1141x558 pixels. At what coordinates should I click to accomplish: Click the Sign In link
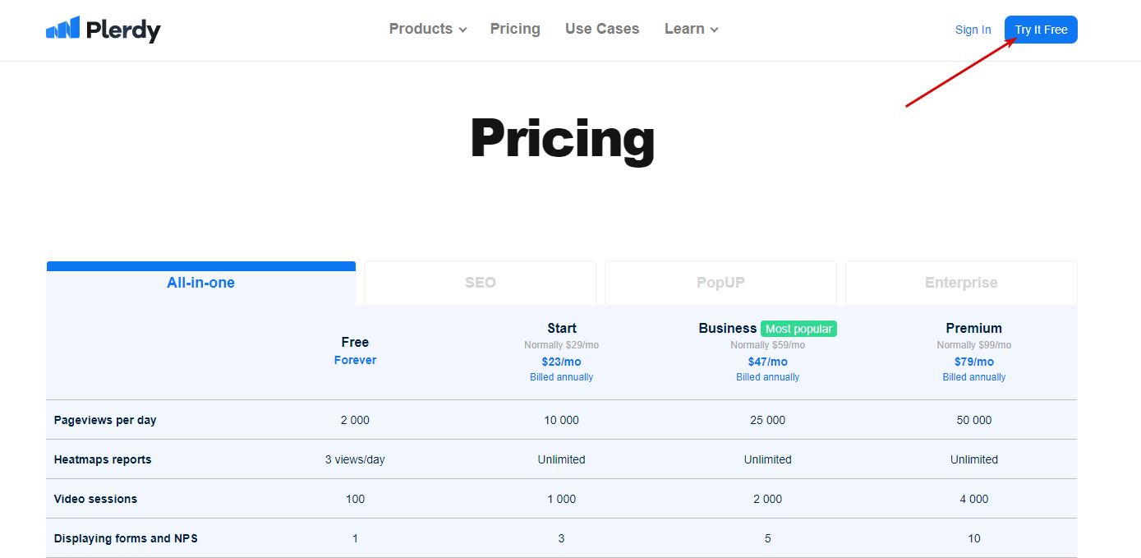pos(973,30)
